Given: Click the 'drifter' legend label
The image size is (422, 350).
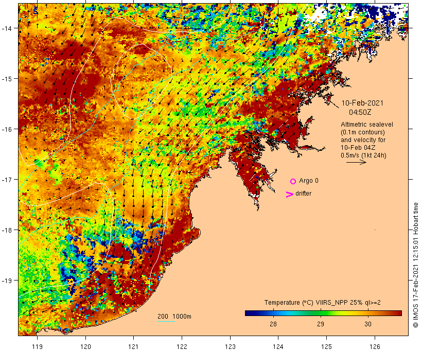Looking at the screenshot, I should coord(303,194).
